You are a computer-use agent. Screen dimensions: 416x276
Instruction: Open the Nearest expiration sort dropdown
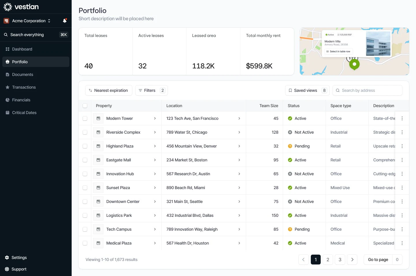[x=109, y=90]
